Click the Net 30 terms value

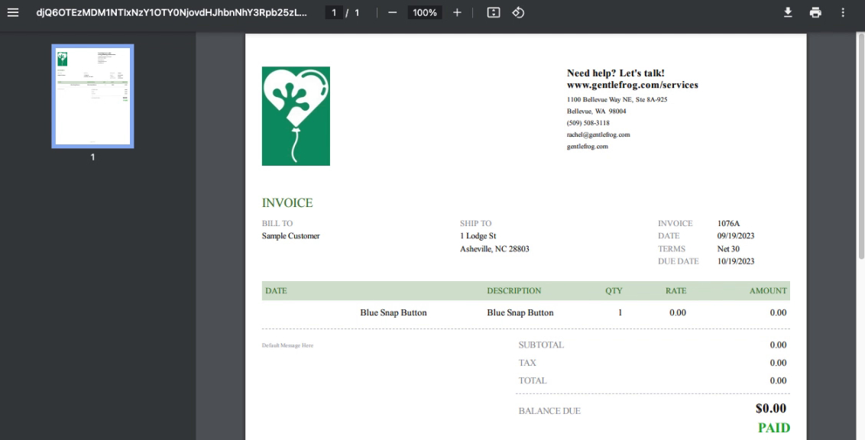tap(728, 249)
